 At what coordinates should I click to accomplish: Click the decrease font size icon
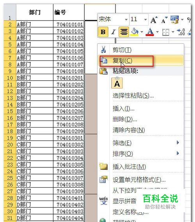164,20
